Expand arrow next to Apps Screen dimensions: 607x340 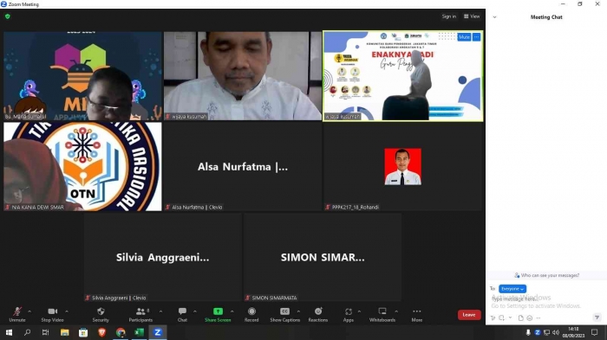pyautogui.click(x=359, y=311)
